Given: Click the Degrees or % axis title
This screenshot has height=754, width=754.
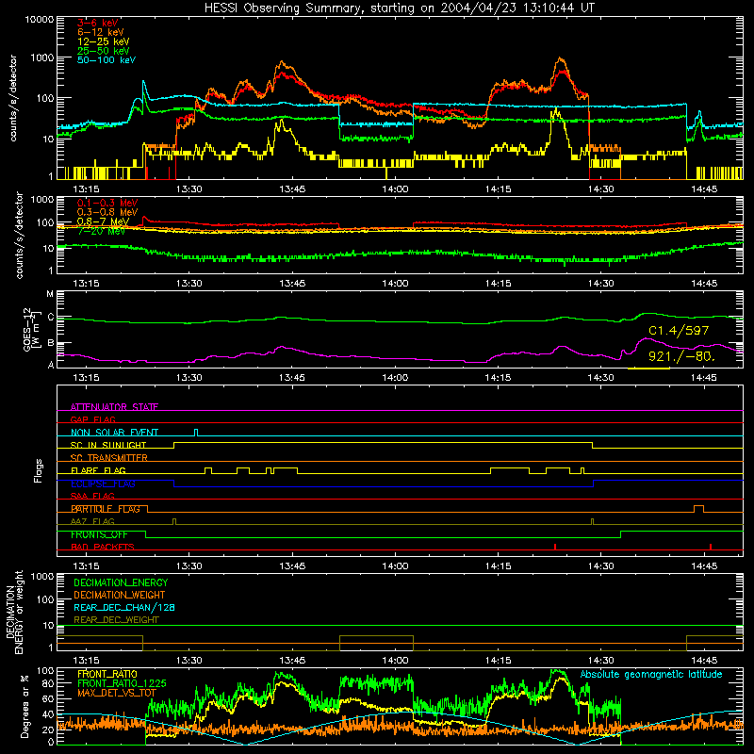Looking at the screenshot, I should (24, 706).
